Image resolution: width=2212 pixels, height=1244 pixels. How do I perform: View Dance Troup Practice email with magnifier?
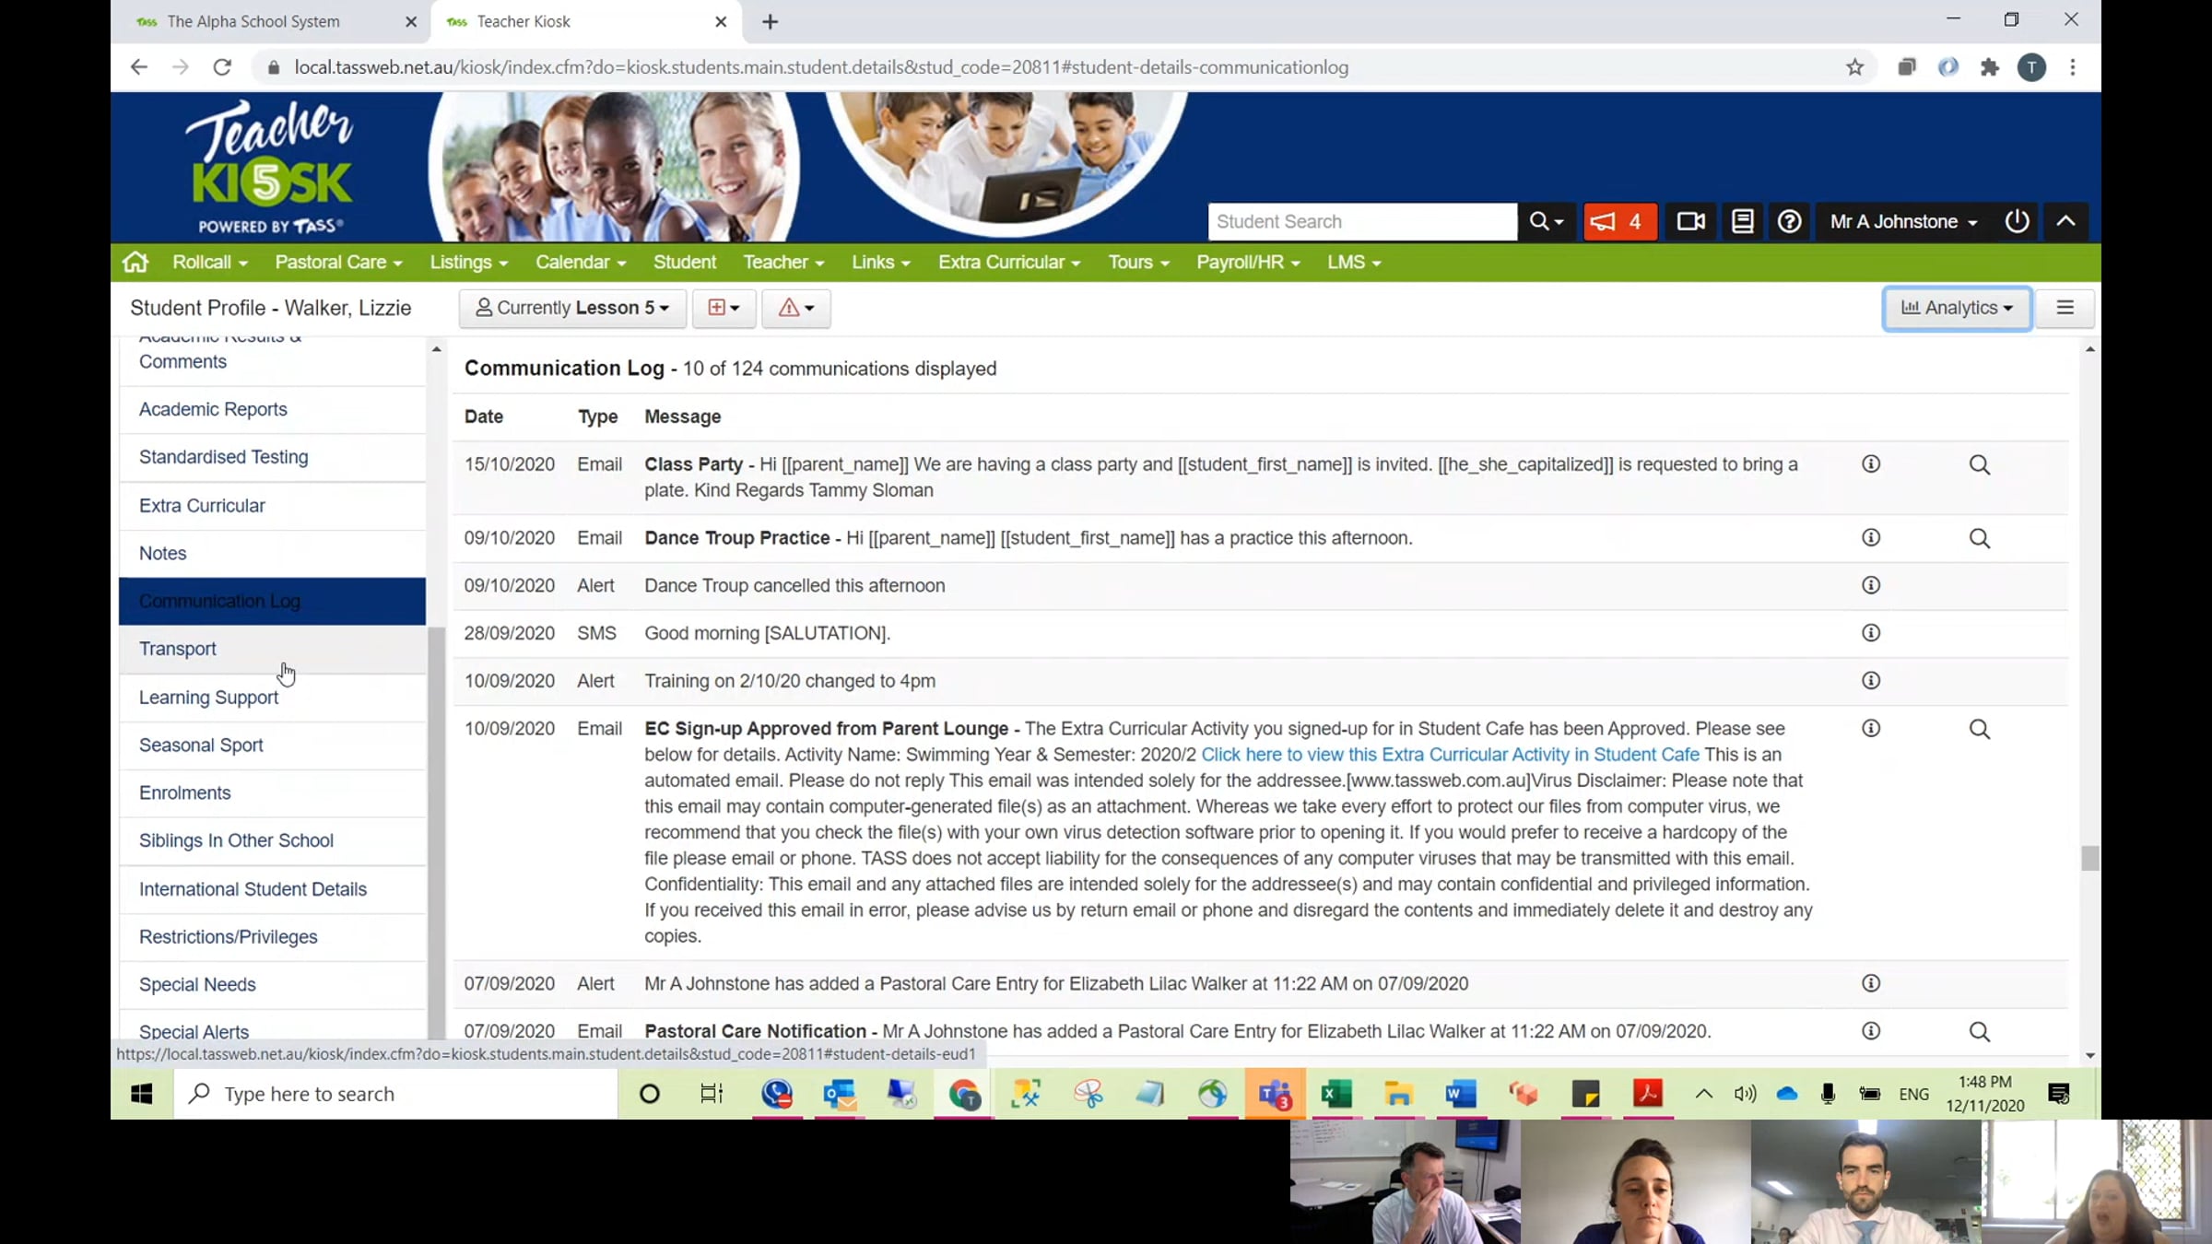(1979, 538)
